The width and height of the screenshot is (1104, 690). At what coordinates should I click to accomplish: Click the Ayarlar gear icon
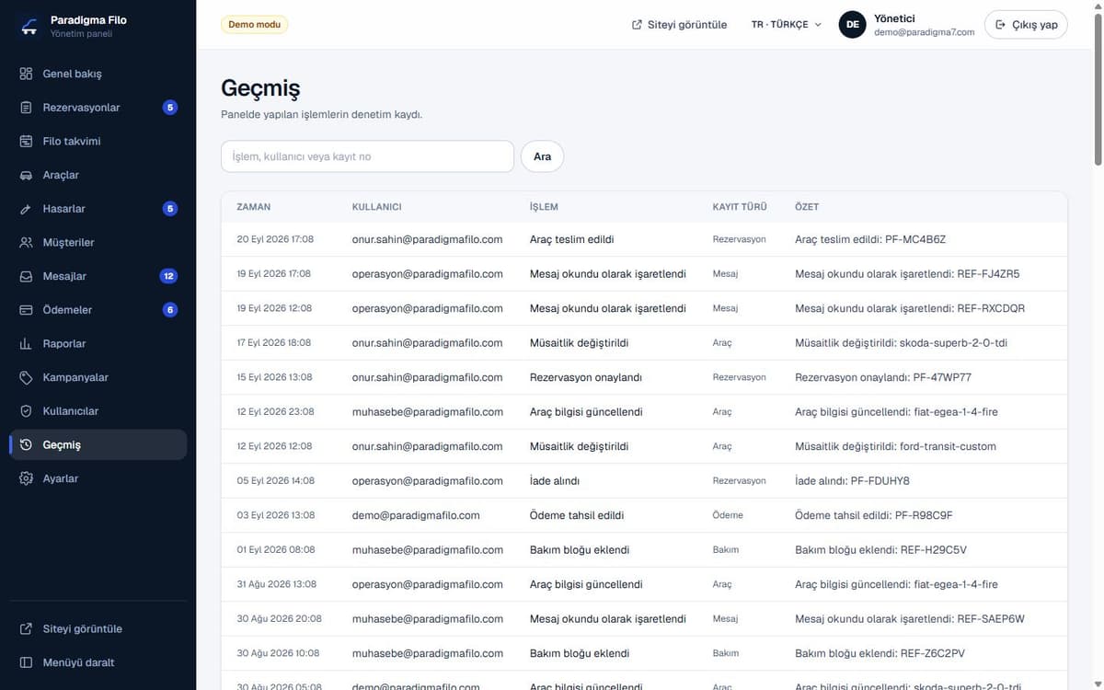pos(26,478)
